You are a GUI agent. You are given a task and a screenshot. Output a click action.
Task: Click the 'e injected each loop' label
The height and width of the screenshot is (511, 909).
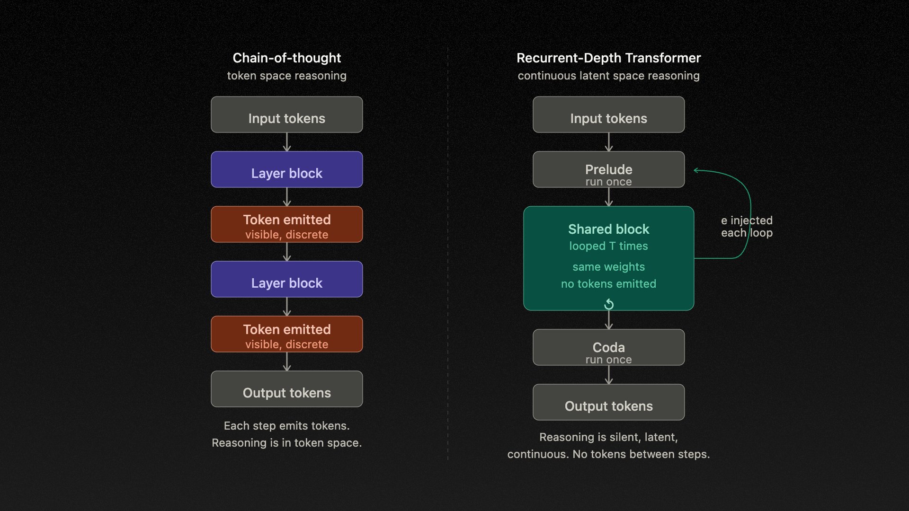click(x=747, y=227)
